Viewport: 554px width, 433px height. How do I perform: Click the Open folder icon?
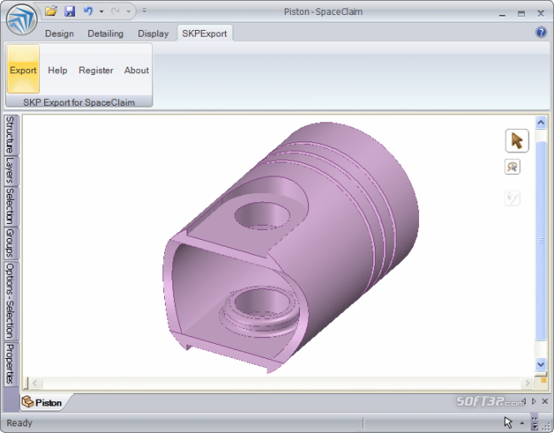click(x=51, y=12)
